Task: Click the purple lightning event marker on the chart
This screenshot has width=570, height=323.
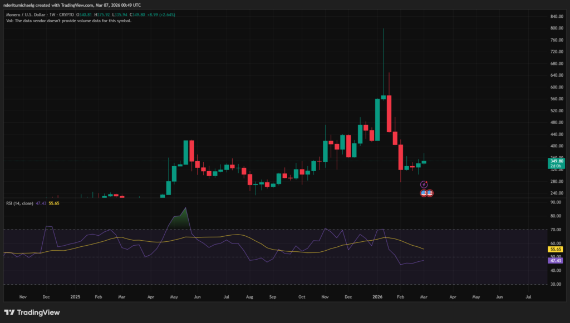Action: pos(424,184)
